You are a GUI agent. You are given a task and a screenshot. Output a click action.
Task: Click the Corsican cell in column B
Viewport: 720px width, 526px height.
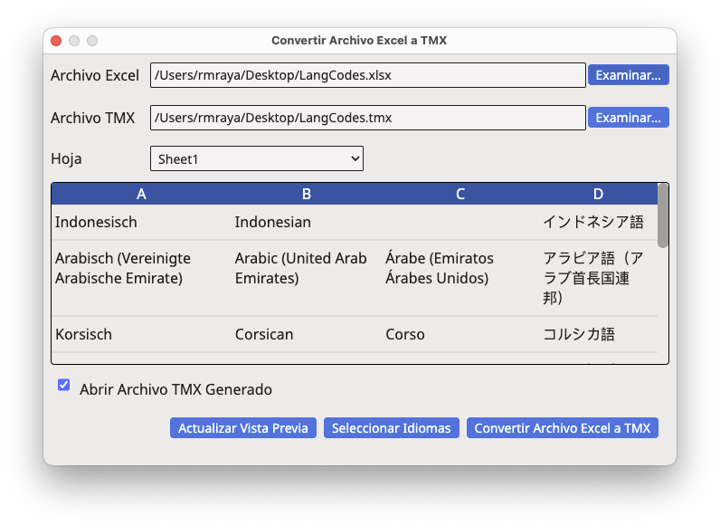coord(264,334)
